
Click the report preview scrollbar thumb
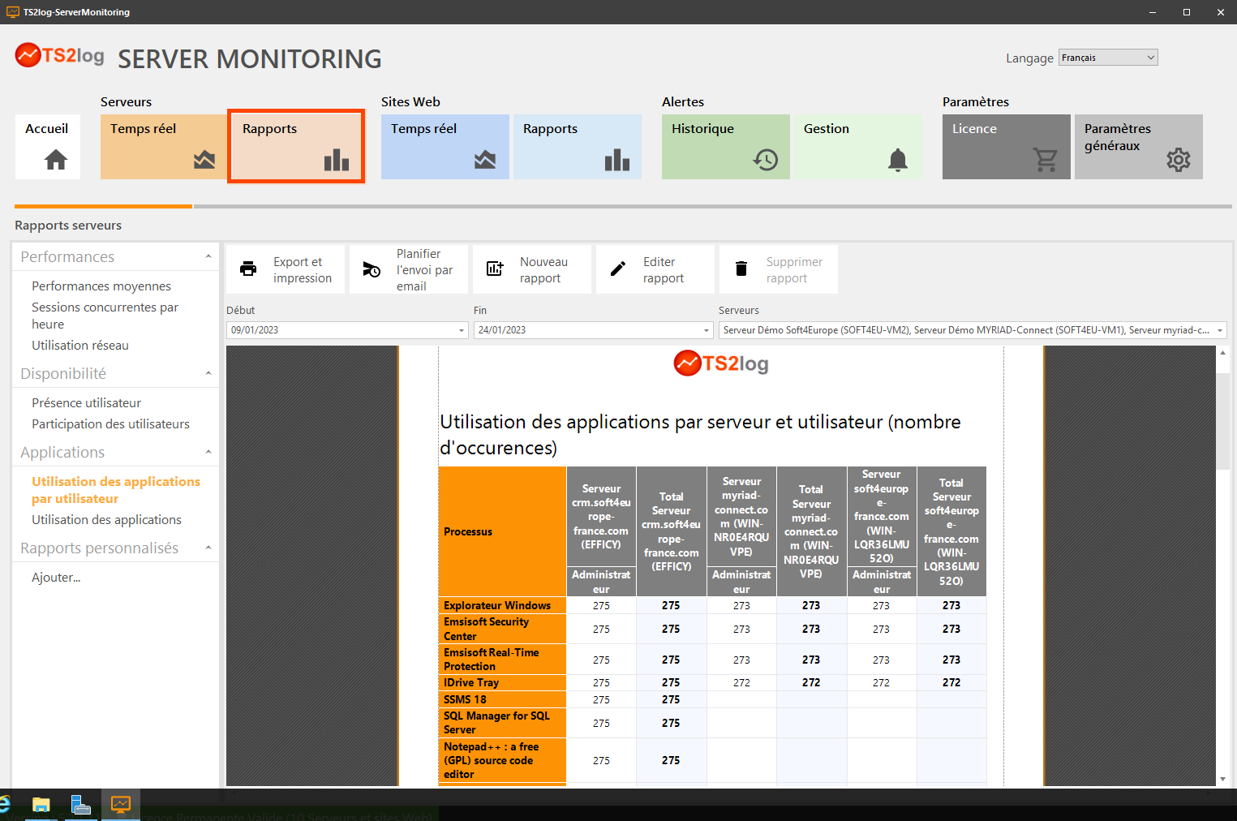point(1222,421)
